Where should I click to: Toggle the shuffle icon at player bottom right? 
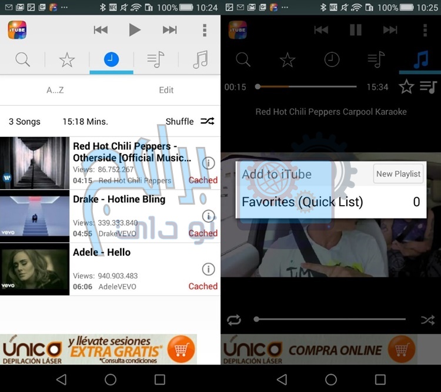[x=428, y=320]
